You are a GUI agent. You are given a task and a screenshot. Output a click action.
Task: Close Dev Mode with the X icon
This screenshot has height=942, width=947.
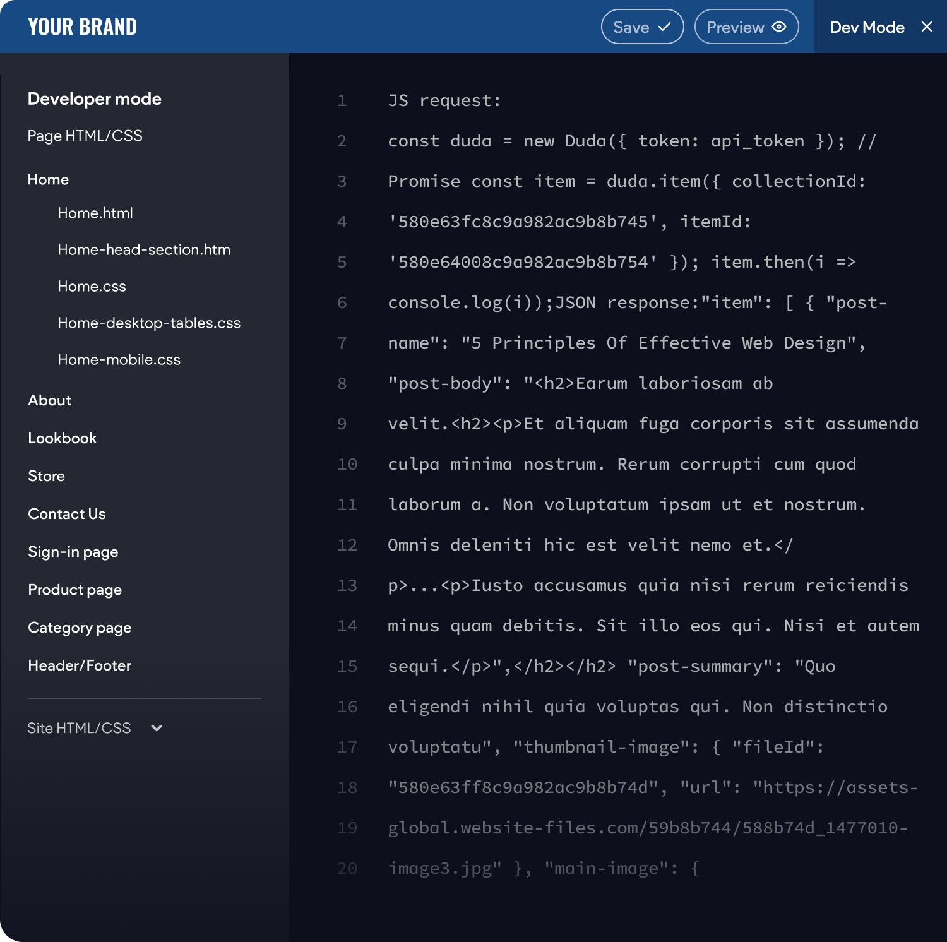[x=927, y=27]
